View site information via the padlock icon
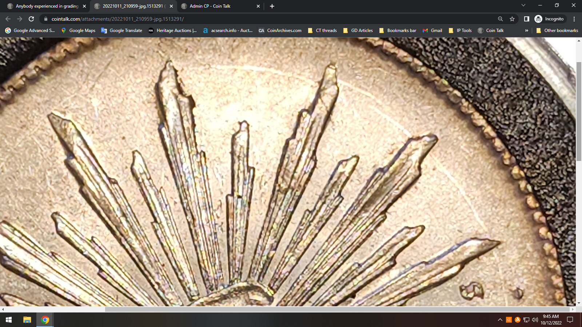 coord(45,19)
